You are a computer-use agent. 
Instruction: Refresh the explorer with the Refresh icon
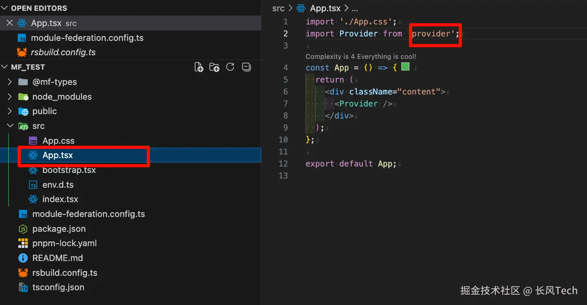(230, 67)
